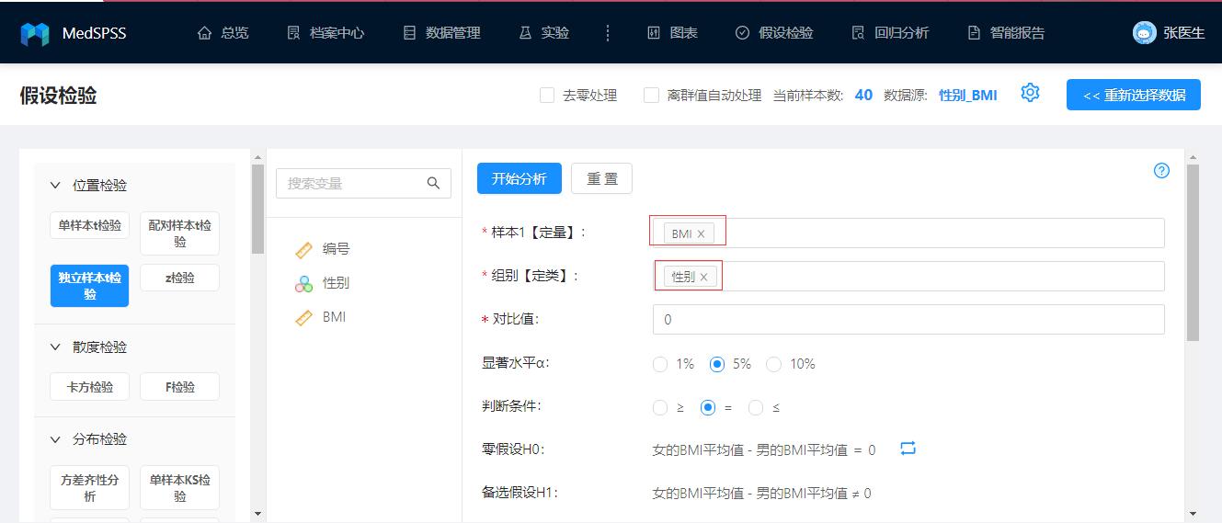Click the 张医生 user name
The image size is (1222, 523).
pyautogui.click(x=1184, y=33)
